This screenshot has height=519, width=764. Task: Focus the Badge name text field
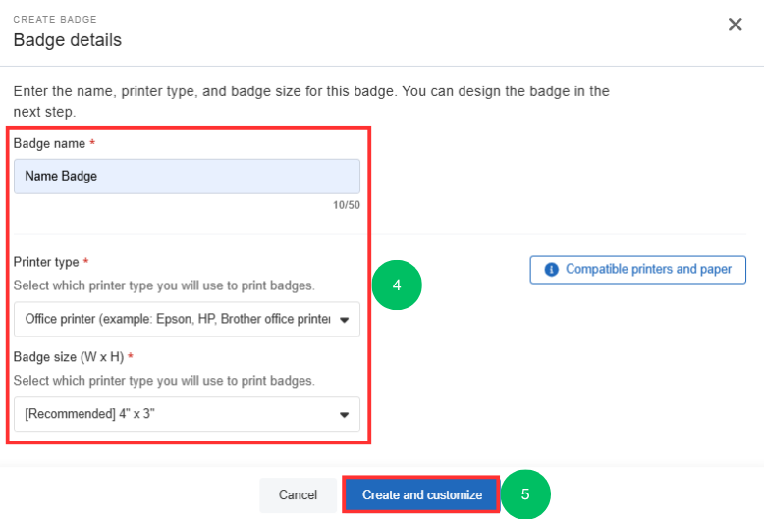188,177
